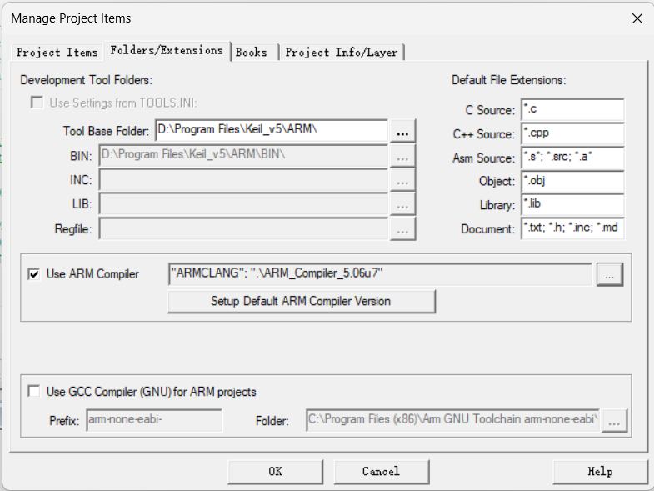Click the INC folder field
This screenshot has width=654, height=491.
[x=243, y=180]
